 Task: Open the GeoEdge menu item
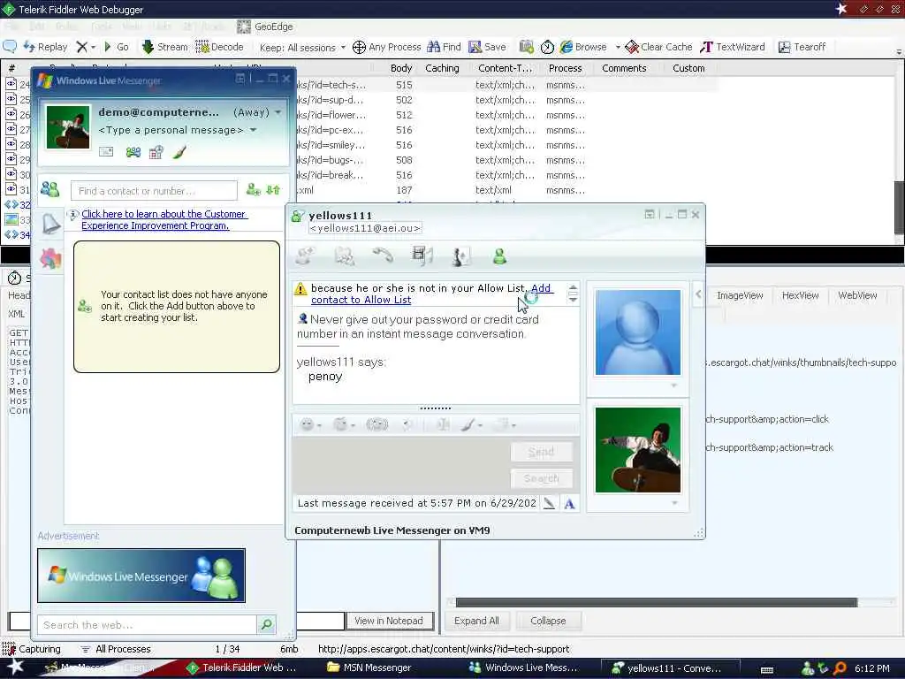[265, 27]
